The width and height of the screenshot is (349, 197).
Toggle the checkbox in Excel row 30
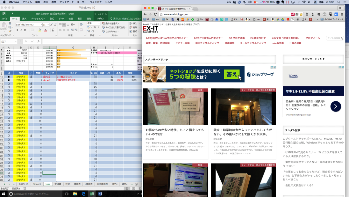9,147
